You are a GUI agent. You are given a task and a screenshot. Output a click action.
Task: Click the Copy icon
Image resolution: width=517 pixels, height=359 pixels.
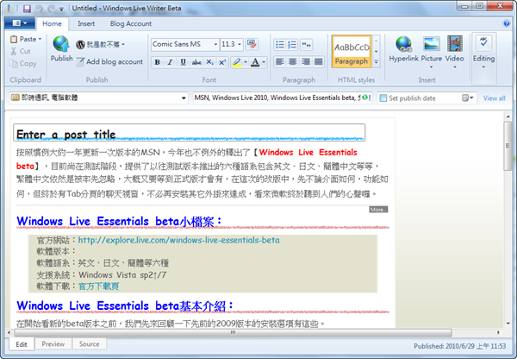tap(14, 63)
